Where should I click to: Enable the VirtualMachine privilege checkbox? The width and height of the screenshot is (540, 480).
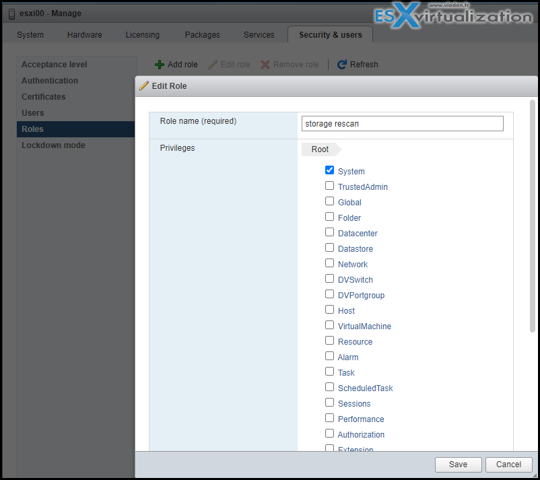coord(329,325)
